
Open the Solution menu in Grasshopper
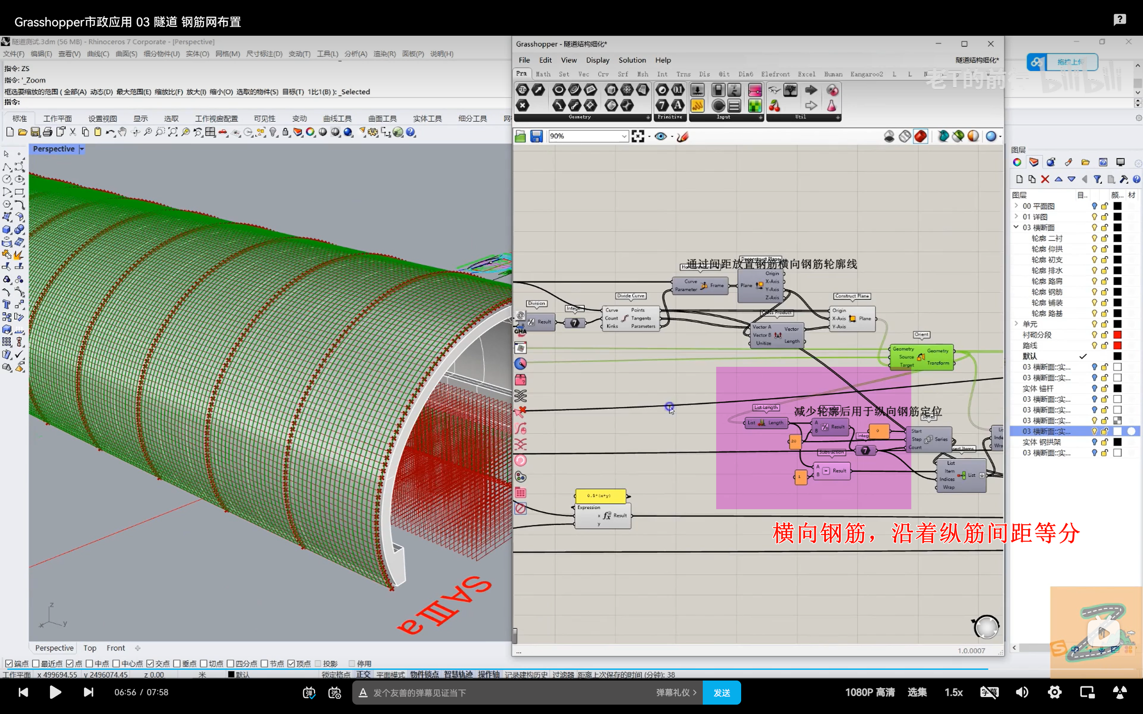coord(631,60)
